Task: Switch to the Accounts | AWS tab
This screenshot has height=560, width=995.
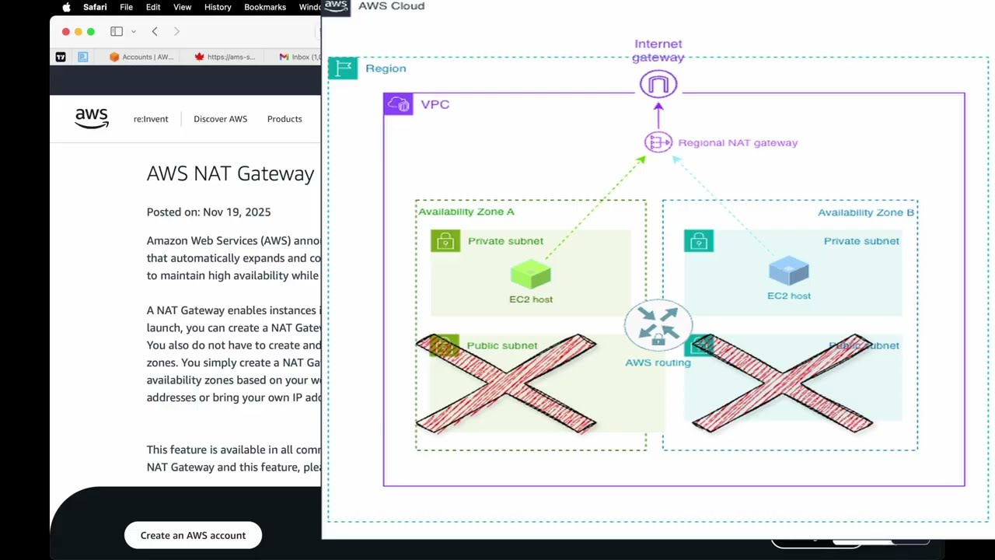Action: (141, 57)
